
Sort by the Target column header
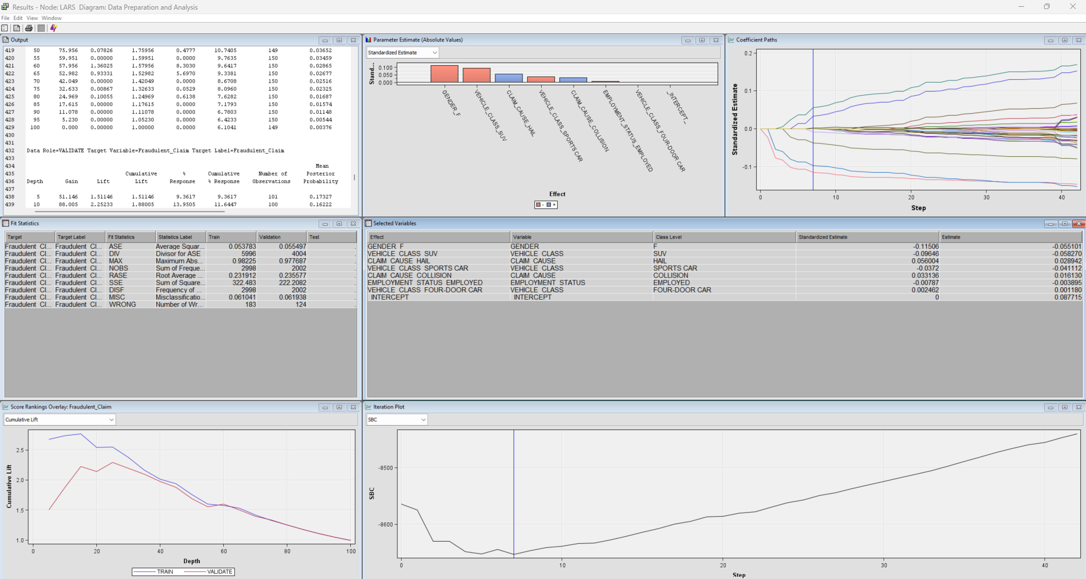click(x=29, y=237)
